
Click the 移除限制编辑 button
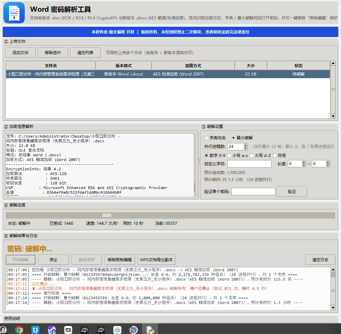120,260
